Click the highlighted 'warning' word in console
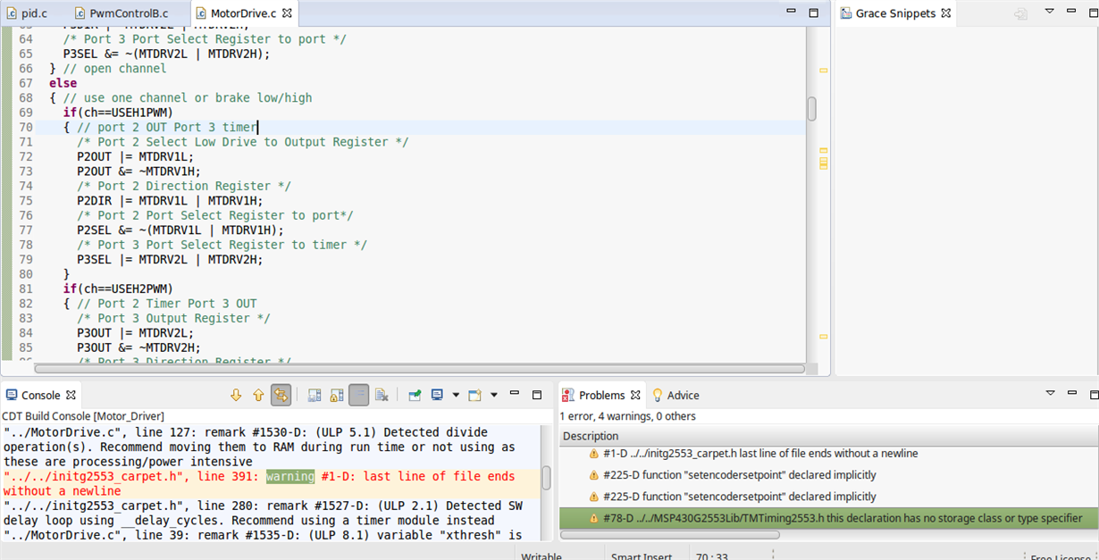Viewport: 1099px width, 560px height. (290, 476)
